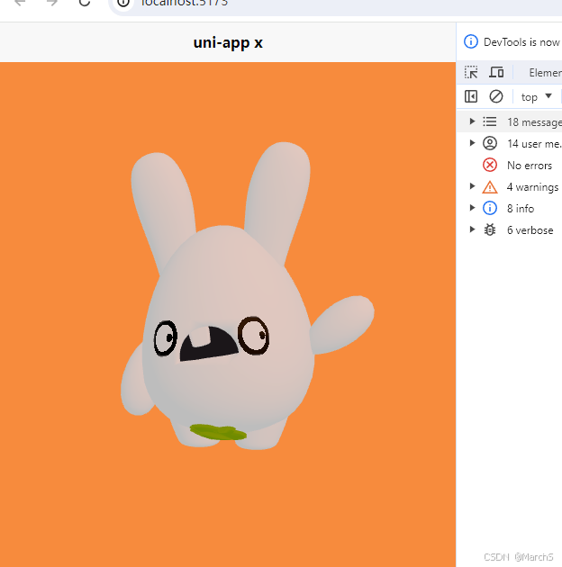Expand the 14 user messages group
This screenshot has height=567, width=562.
472,143
